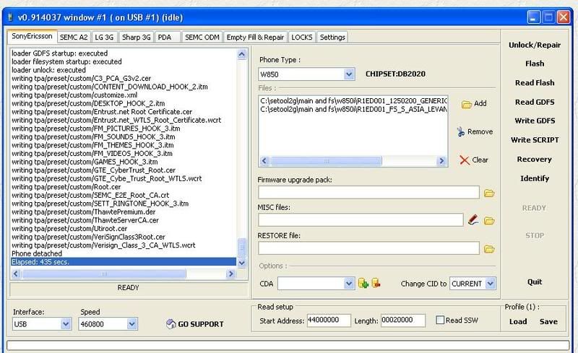Open the Phone Type W850 dropdown
This screenshot has width=578, height=353.
(349, 74)
